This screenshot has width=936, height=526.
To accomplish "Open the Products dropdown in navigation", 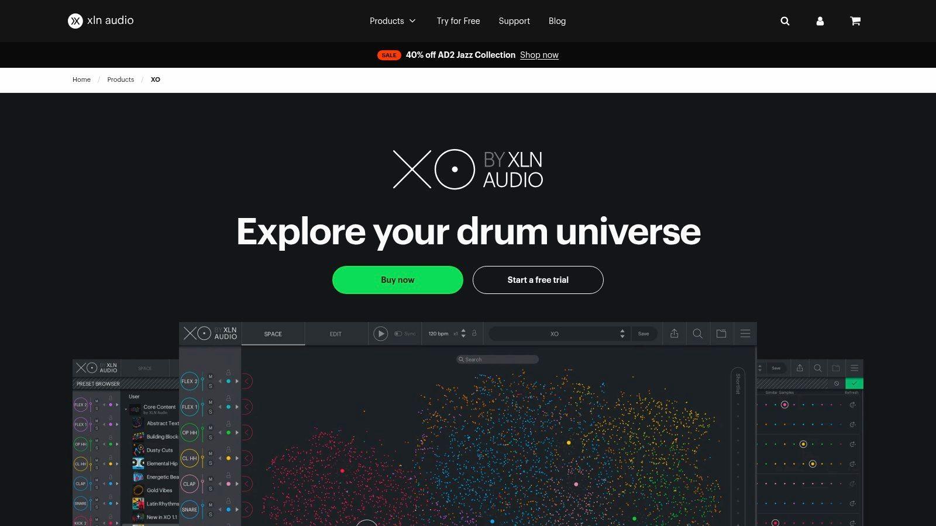I will [393, 21].
